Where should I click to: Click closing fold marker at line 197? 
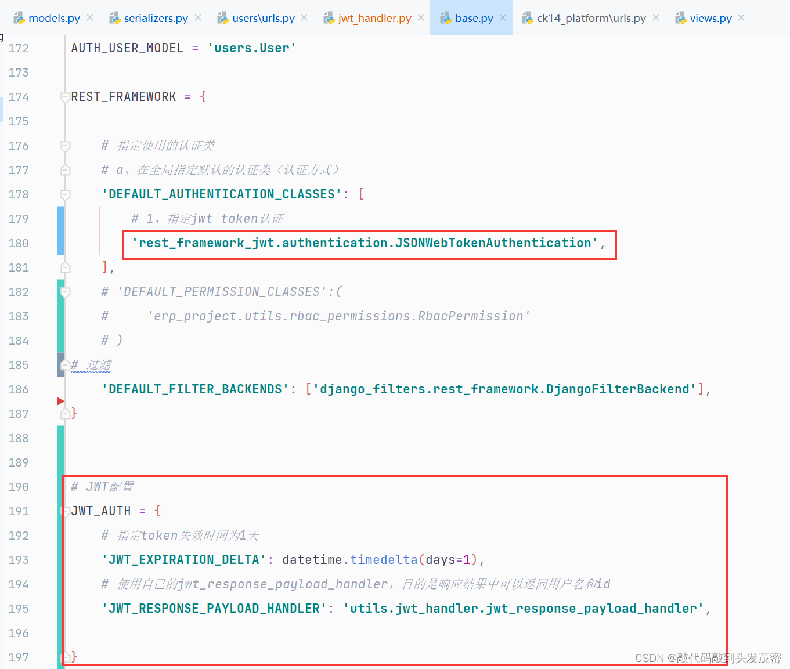(x=66, y=657)
